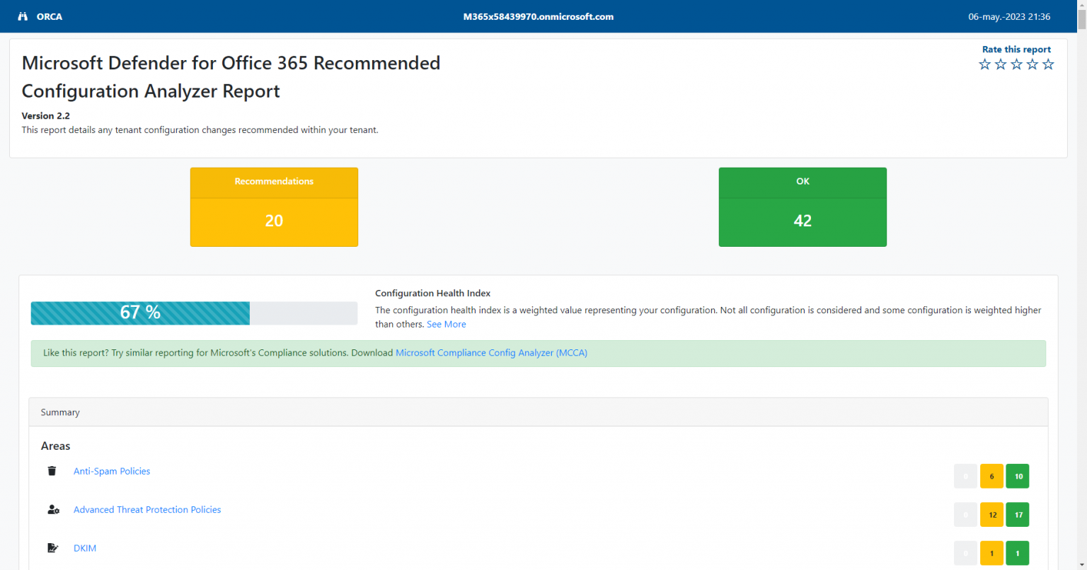Click the yellow 1 badge in DKIM row
The height and width of the screenshot is (570, 1087).
(991, 553)
